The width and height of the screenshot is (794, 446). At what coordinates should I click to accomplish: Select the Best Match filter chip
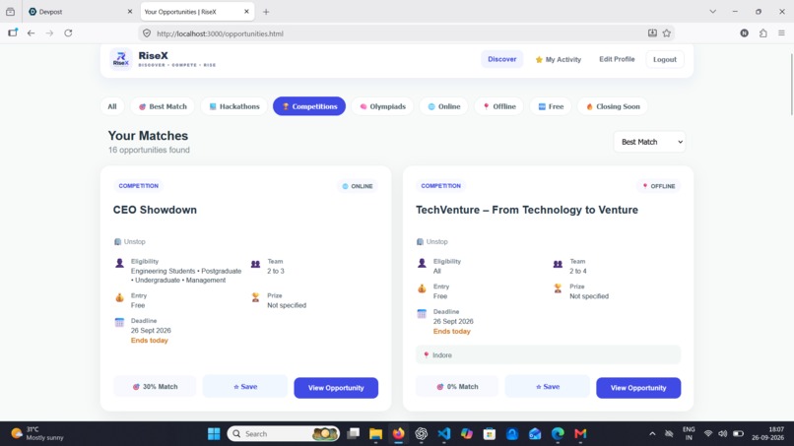[x=164, y=106]
